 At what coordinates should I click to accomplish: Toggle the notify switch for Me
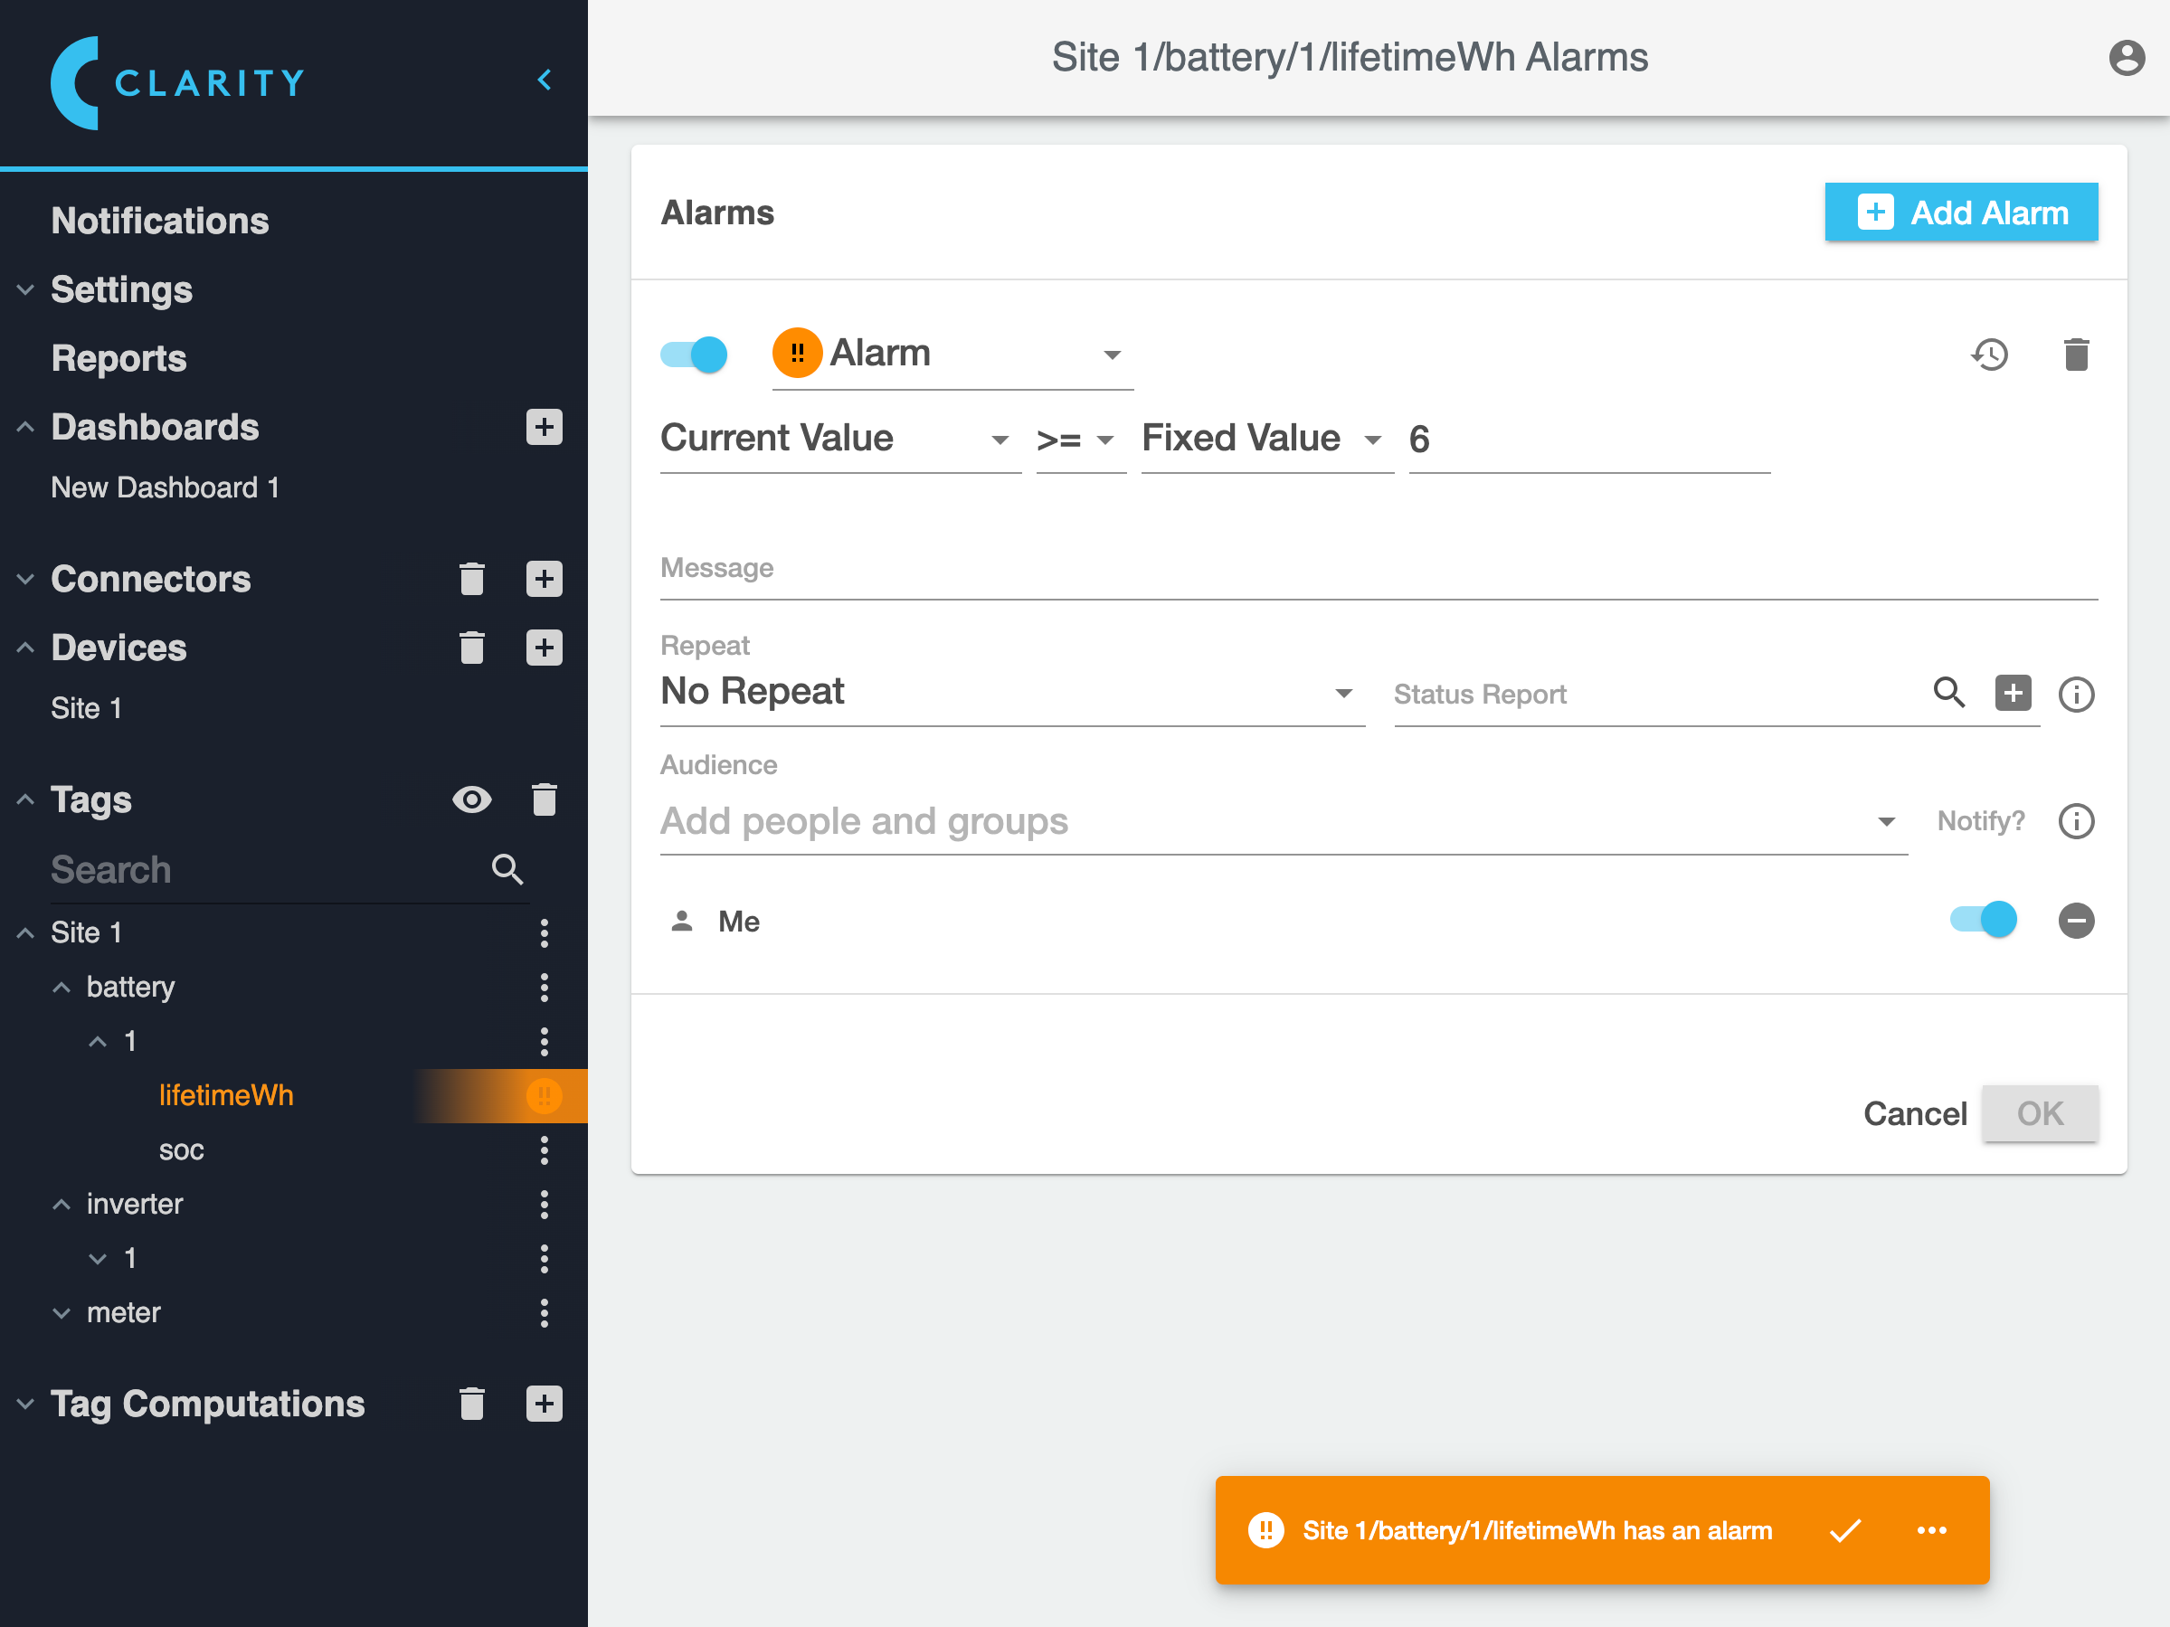(1983, 920)
